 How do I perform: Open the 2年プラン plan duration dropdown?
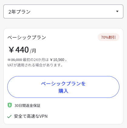point(63,11)
